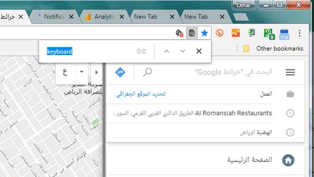The height and width of the screenshot is (177, 314).
Task: Open the input tools dropdown arrow
Action: tap(81, 72)
